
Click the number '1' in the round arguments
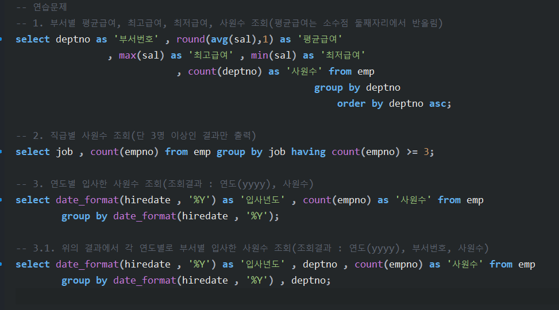[265, 39]
